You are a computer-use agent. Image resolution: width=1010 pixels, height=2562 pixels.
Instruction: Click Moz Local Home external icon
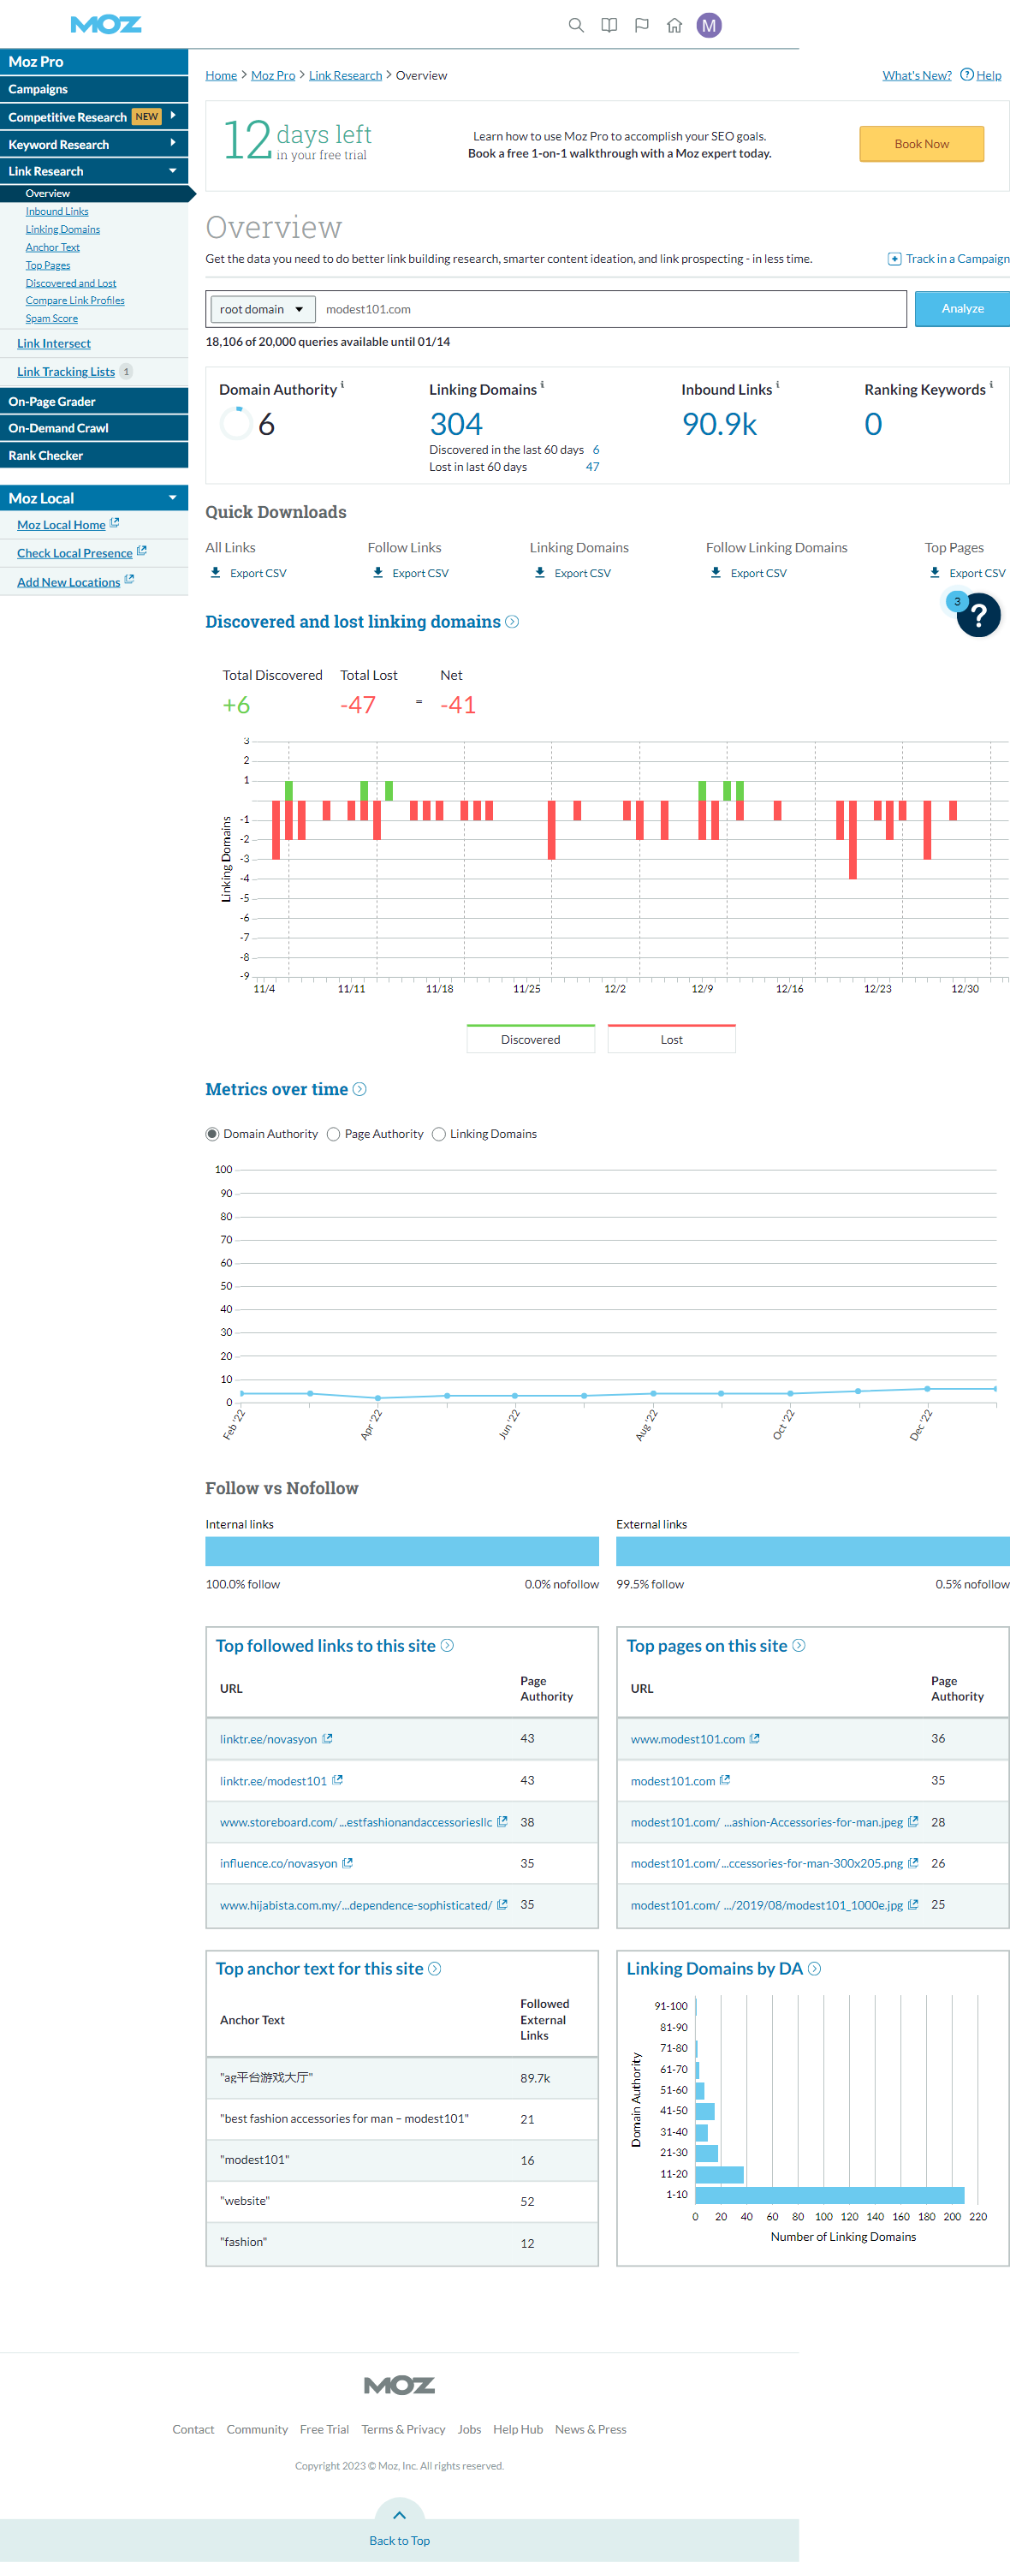pos(115,523)
